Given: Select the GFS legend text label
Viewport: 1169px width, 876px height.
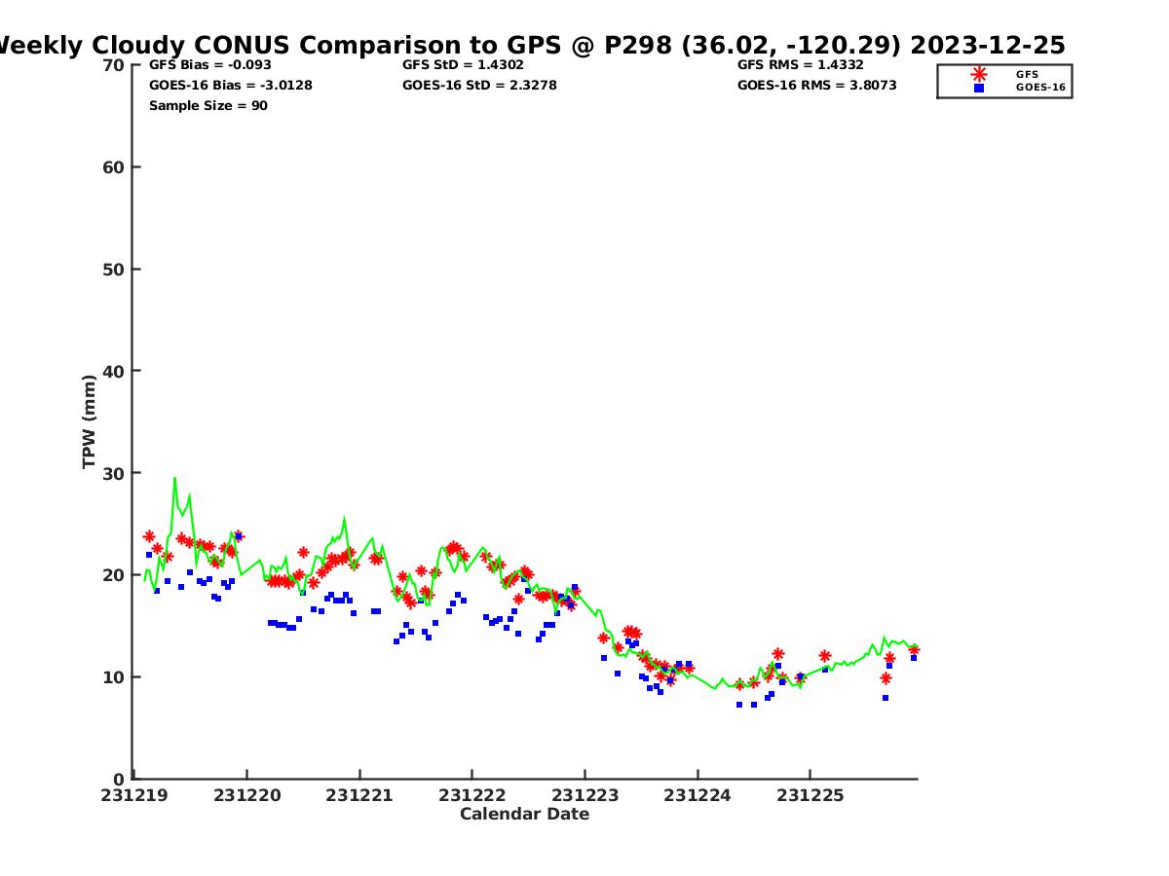Looking at the screenshot, I should pos(1027,74).
